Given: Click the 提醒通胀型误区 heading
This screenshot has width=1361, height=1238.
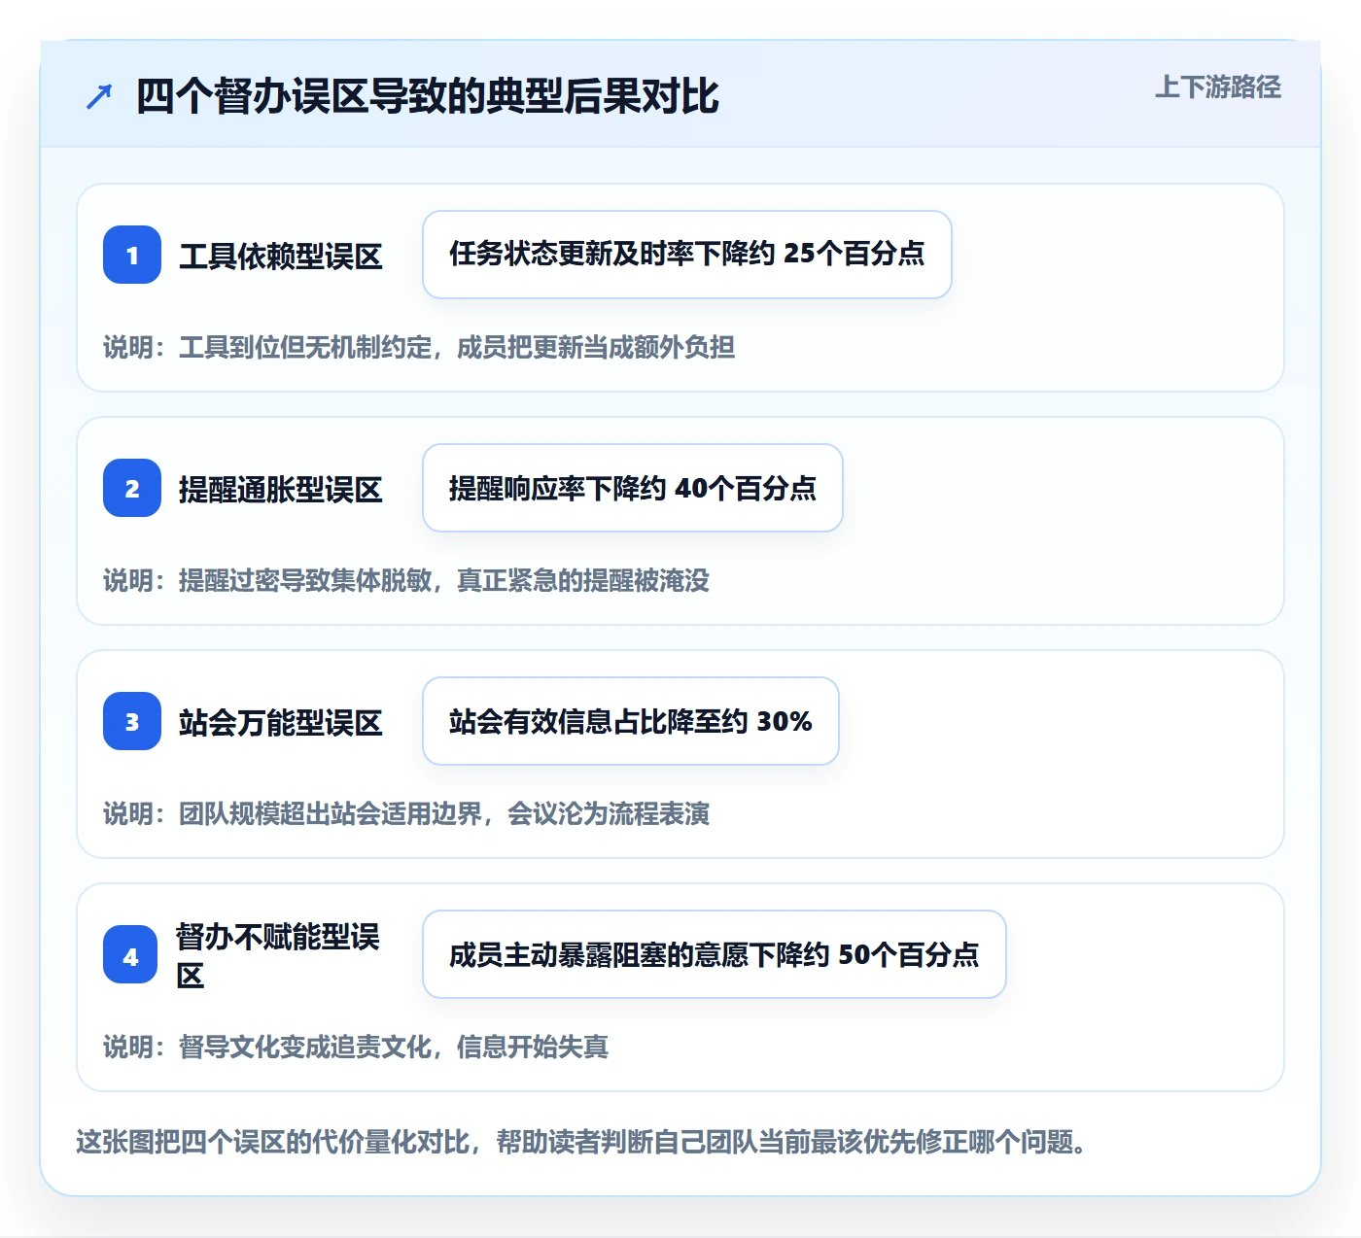Looking at the screenshot, I should [x=281, y=490].
